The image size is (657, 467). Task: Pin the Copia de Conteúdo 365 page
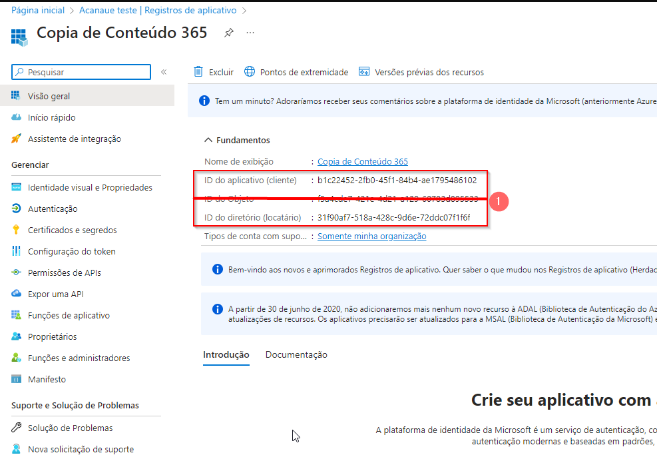[x=229, y=33]
